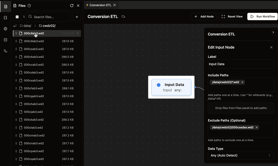Open the globe icon in left sidebar
The width and height of the screenshot is (278, 166).
click(5, 29)
